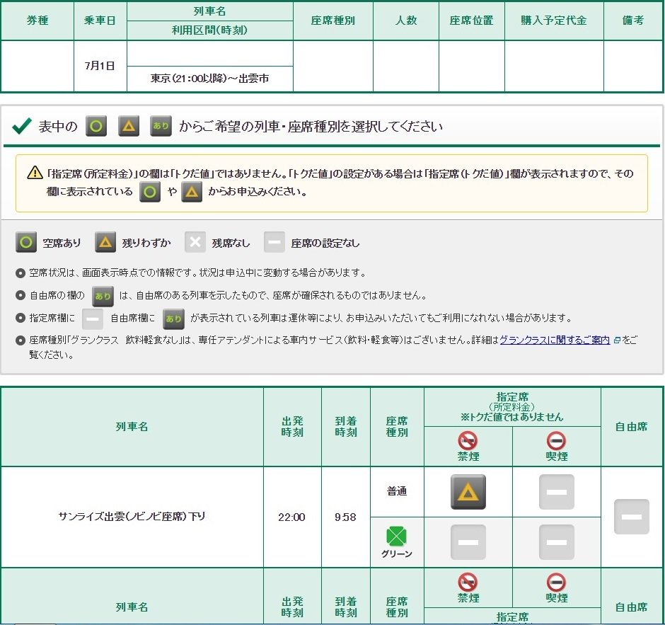Click the gray dash for ordinary smoking seat
This screenshot has width=665, height=625.
pos(557,492)
